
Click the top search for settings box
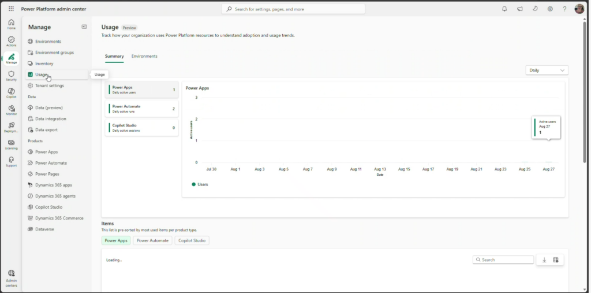293,9
